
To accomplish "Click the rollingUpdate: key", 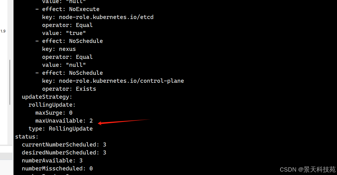I will click(52, 105).
